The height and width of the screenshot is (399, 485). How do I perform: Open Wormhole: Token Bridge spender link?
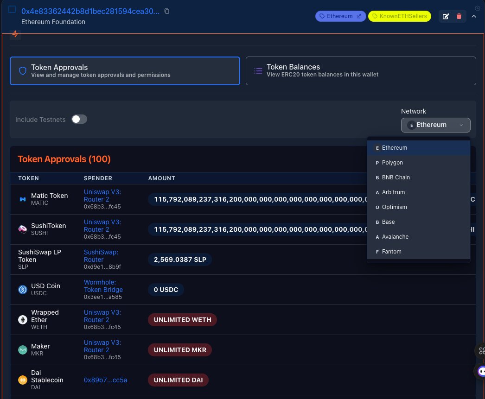coord(103,286)
